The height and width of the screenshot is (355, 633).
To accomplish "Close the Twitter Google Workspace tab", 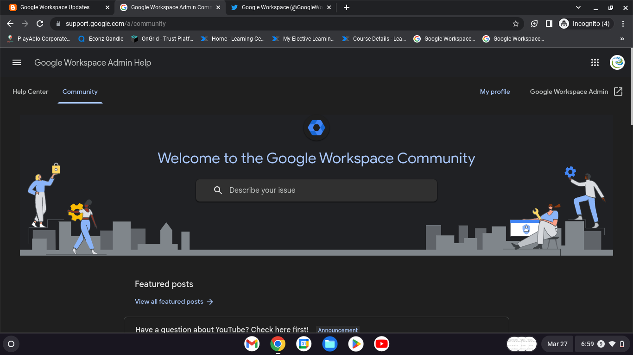I will (329, 7).
